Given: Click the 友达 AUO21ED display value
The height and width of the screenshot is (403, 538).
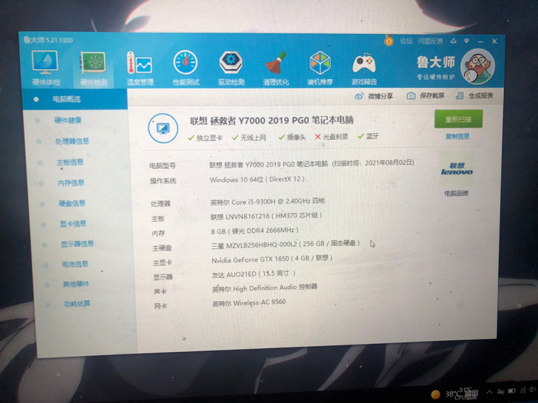Looking at the screenshot, I should 254,274.
